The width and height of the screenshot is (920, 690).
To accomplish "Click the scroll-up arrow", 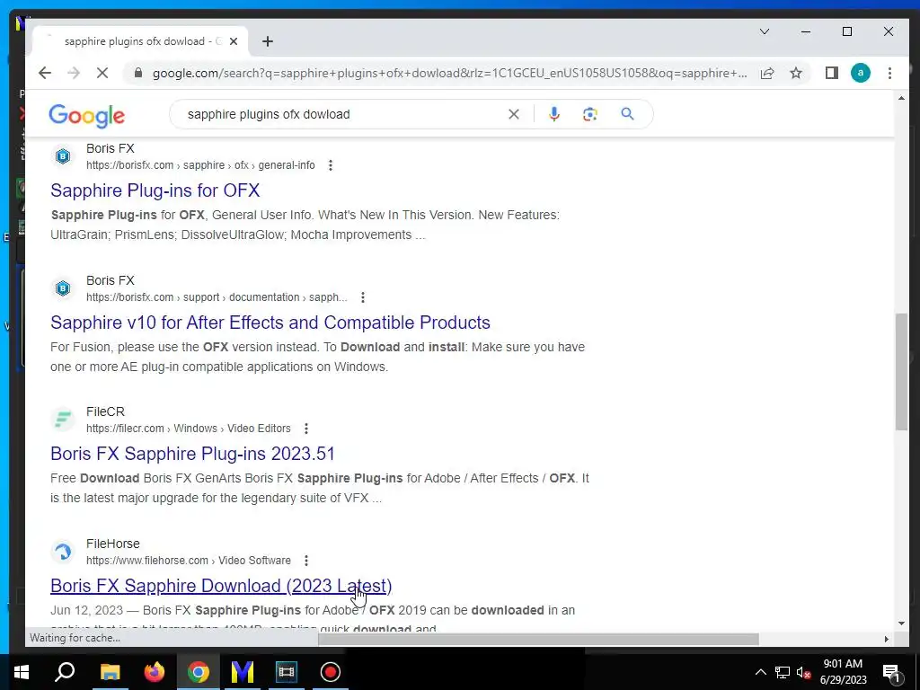I will [901, 98].
